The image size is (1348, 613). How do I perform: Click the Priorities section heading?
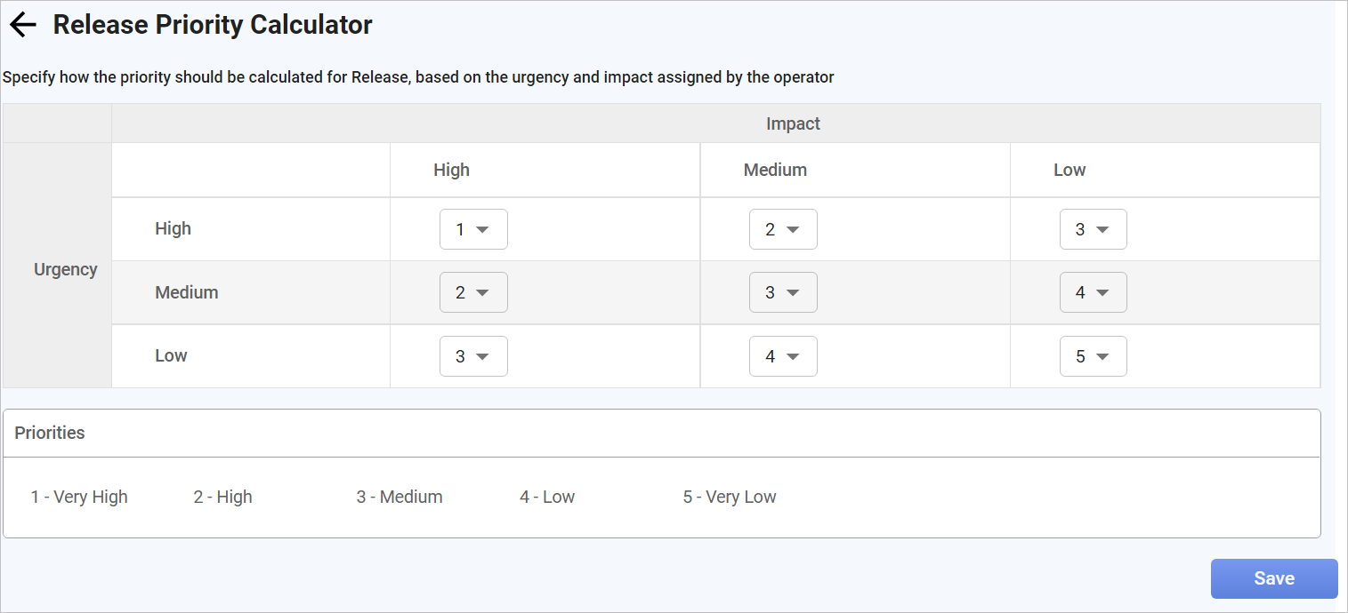tap(50, 433)
